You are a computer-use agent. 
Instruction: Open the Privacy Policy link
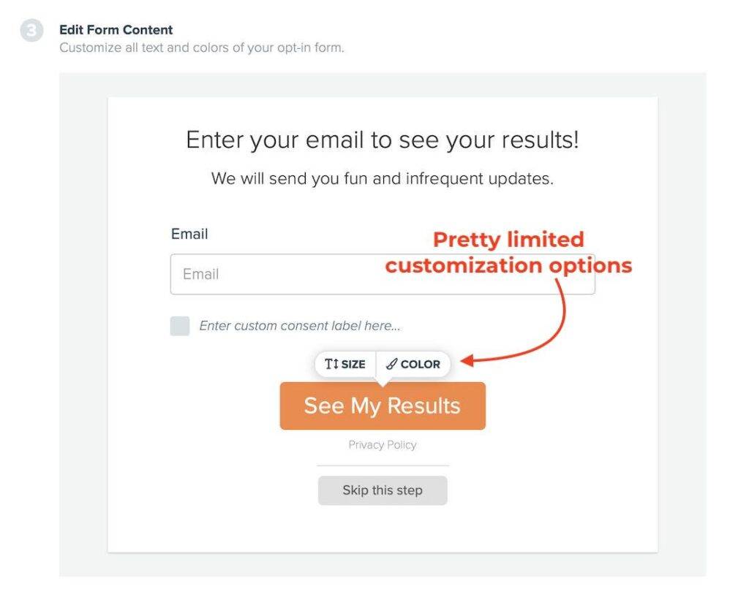tap(383, 445)
